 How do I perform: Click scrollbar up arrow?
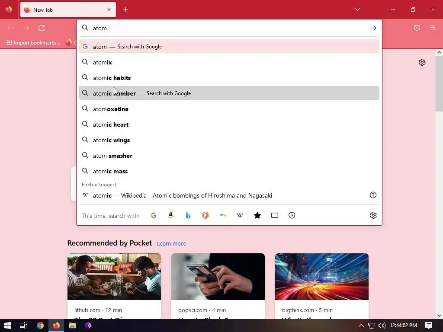(x=439, y=52)
